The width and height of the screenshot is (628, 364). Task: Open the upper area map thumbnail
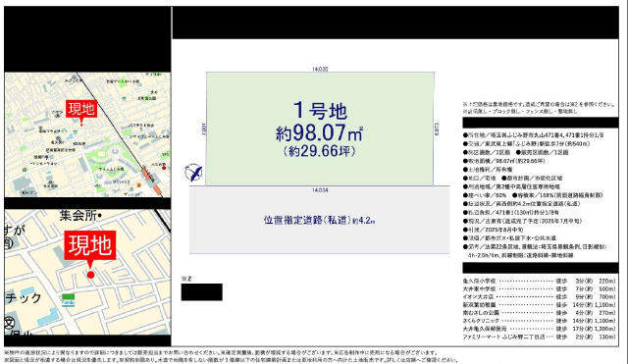point(87,134)
